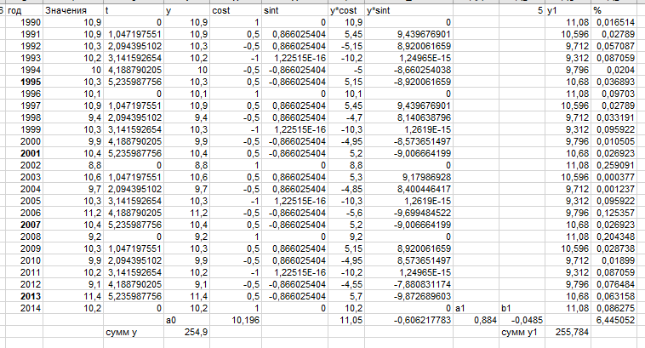The height and width of the screenshot is (348, 645).
Task: Select the 0,097030 percent cell for 1996
Action: tap(614, 94)
